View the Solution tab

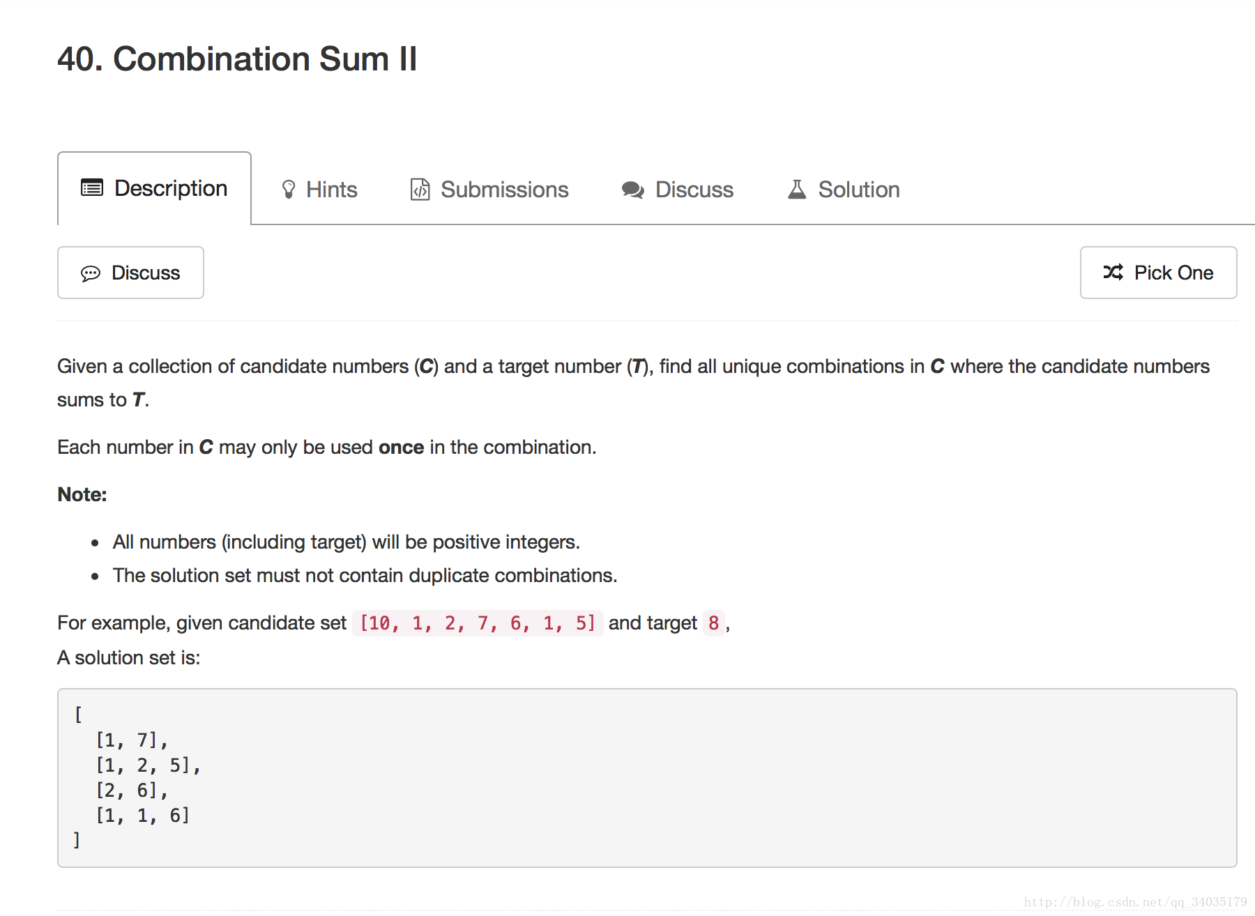coord(844,190)
